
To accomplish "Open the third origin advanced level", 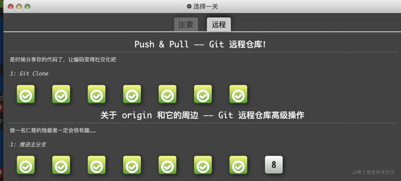I will coord(97,165).
